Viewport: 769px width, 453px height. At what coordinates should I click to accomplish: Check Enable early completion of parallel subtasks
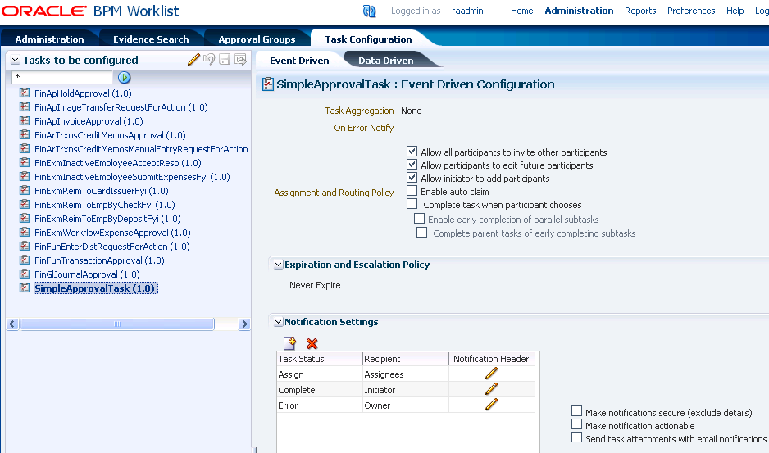click(419, 218)
